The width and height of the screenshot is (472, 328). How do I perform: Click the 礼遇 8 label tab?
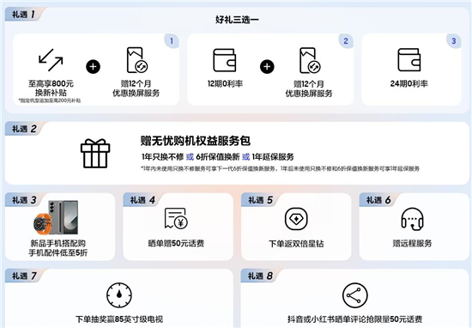[261, 276]
